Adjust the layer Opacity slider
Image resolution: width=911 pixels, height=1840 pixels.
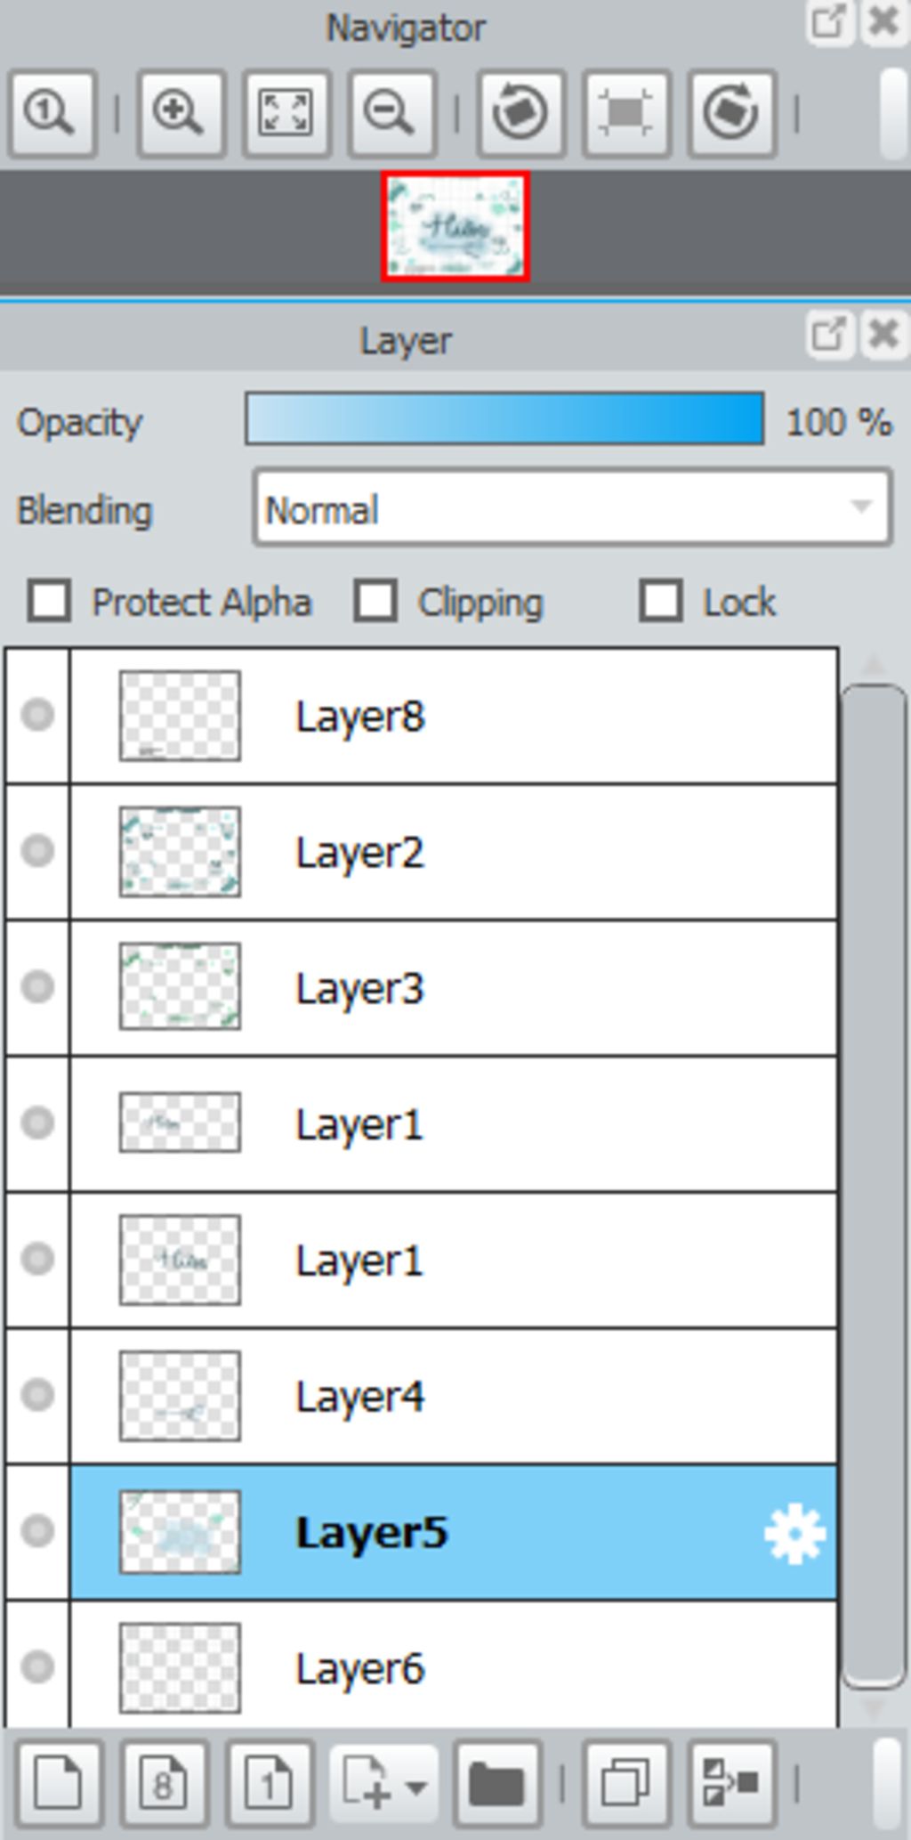click(504, 418)
